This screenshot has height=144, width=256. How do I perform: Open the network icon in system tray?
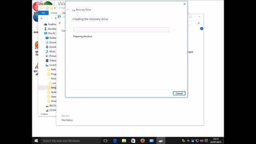click(197, 140)
